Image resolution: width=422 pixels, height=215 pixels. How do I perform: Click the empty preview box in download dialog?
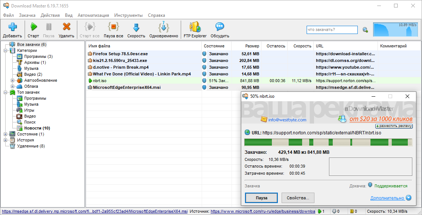[x=370, y=167]
